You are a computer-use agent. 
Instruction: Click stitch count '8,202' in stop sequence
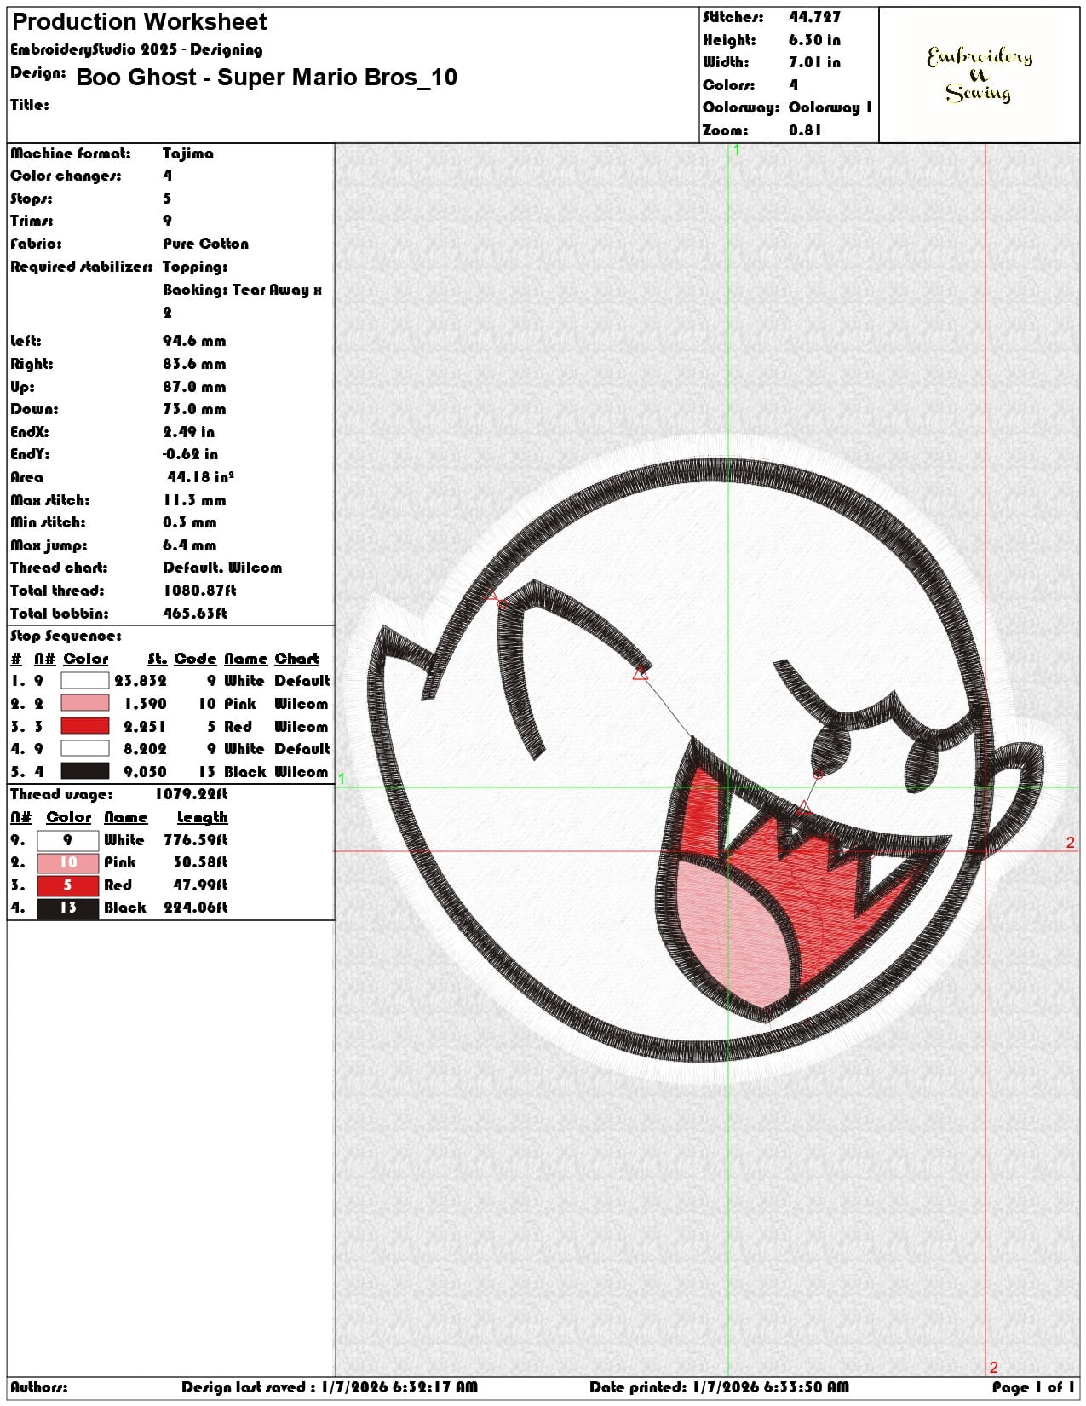(x=145, y=749)
